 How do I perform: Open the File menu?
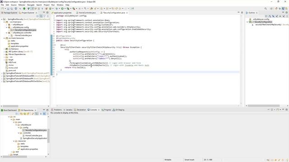point(2,5)
